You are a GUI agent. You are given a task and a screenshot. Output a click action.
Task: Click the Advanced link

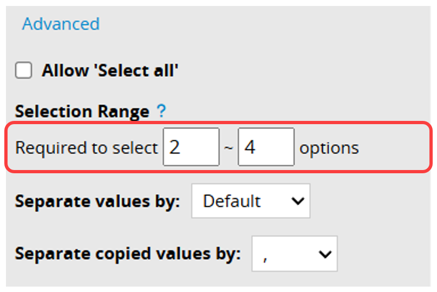pos(61,24)
